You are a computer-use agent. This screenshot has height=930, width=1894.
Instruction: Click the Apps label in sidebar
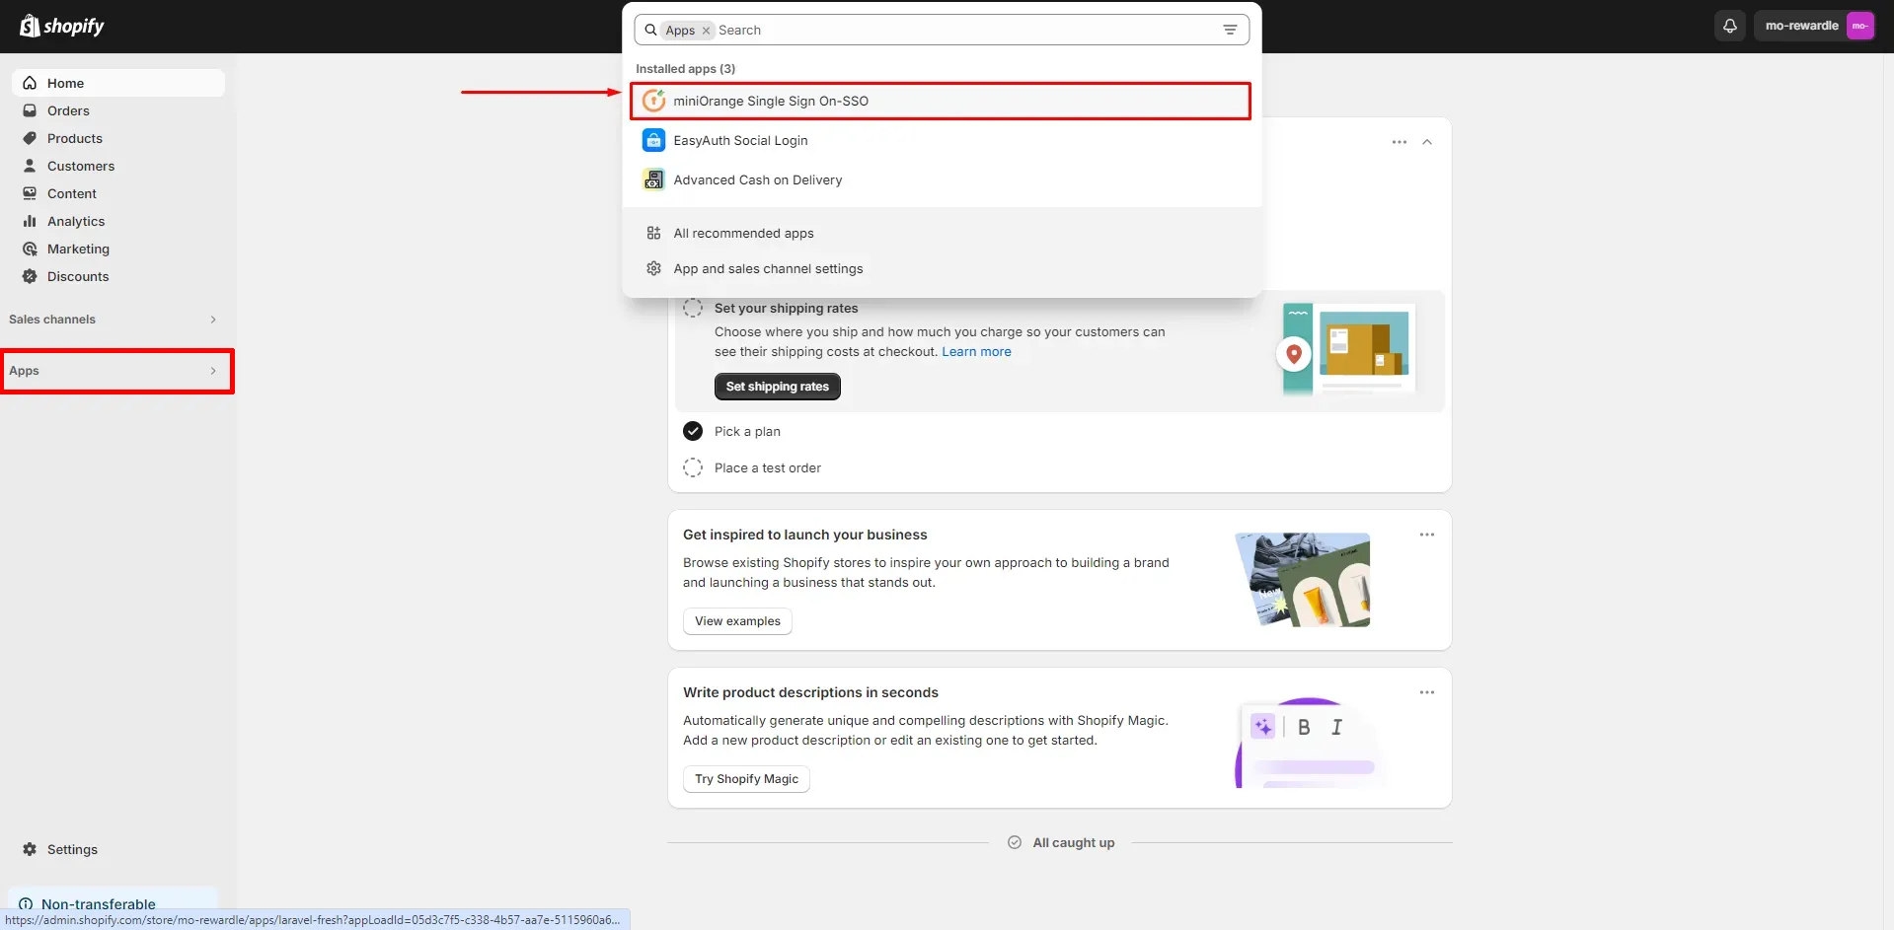24,371
